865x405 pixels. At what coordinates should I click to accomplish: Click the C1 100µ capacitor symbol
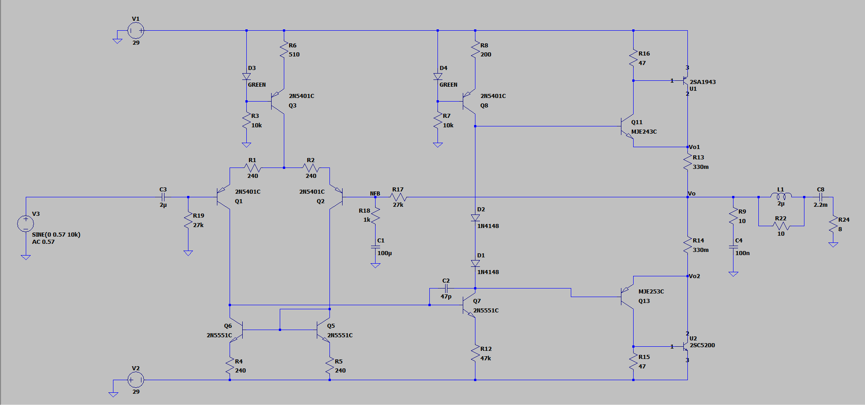click(376, 247)
